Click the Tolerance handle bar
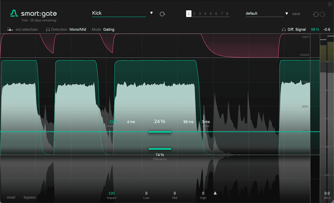334x203 pixels. click(160, 149)
